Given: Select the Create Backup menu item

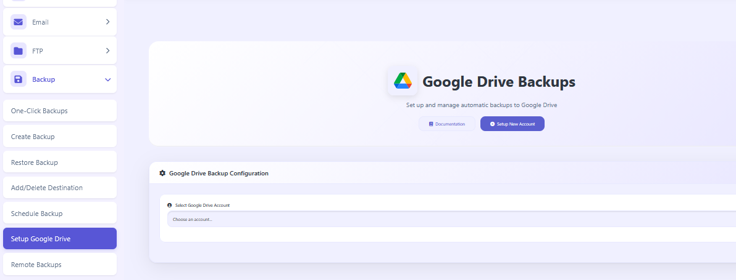Looking at the screenshot, I should pos(60,137).
